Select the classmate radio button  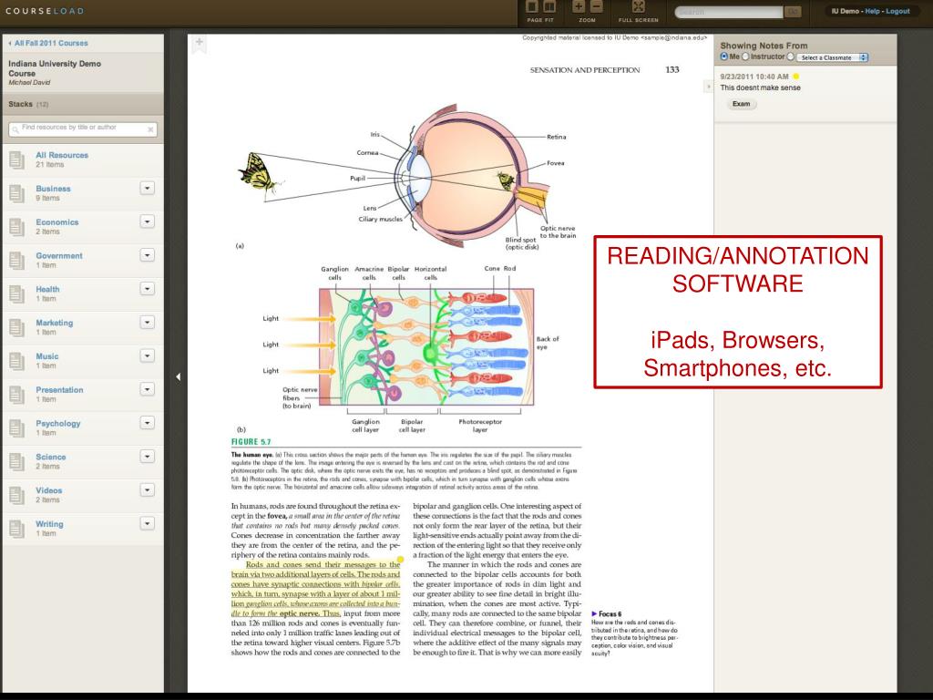tap(790, 57)
